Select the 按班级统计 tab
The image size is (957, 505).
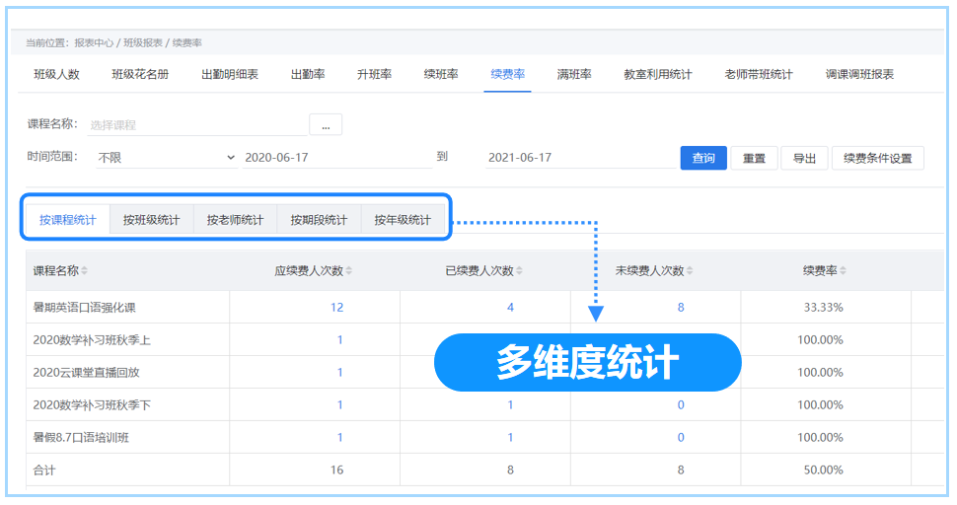(151, 220)
